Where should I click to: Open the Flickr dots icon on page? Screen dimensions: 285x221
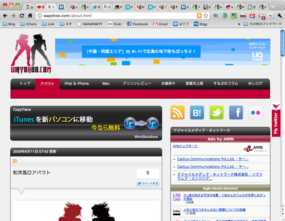click(x=255, y=112)
